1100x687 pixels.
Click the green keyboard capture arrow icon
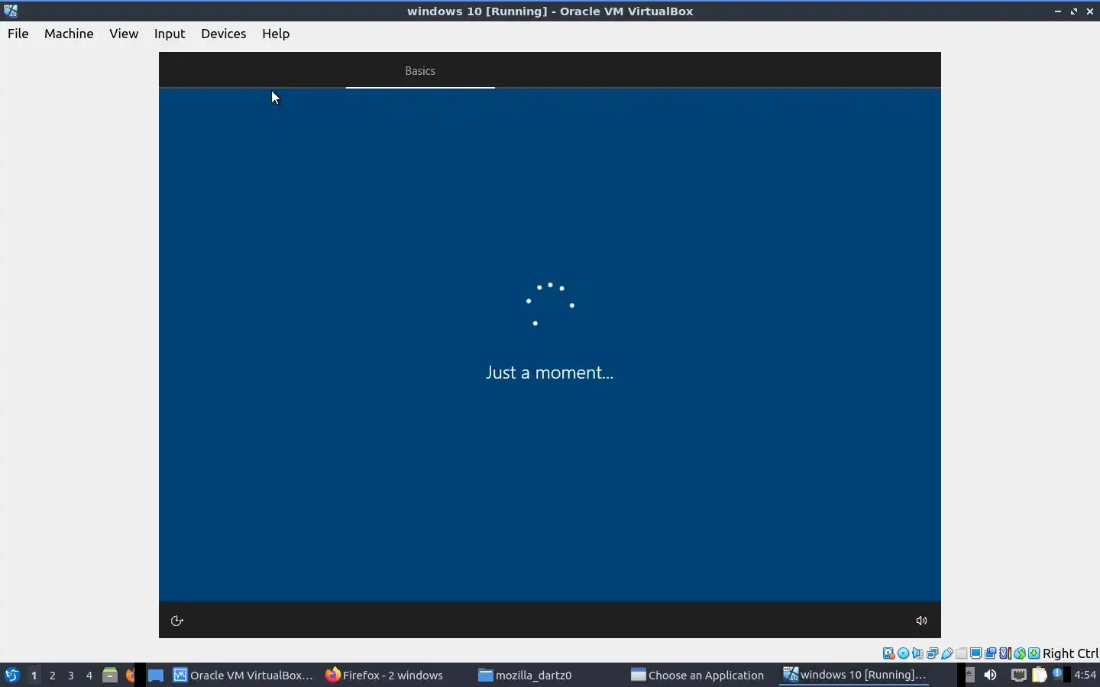pos(1034,653)
